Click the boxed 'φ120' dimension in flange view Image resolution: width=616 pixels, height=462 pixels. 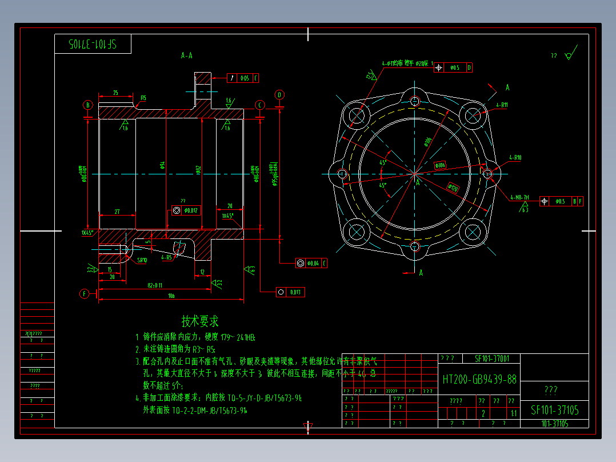tap(453, 188)
